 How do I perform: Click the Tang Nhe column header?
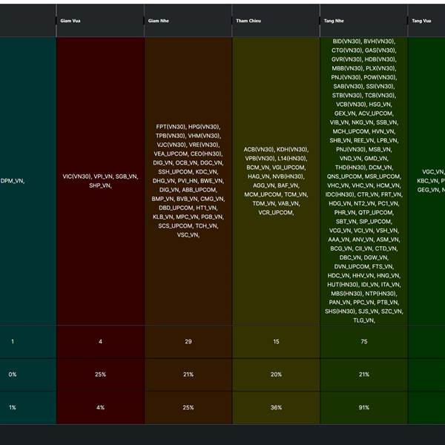point(364,21)
